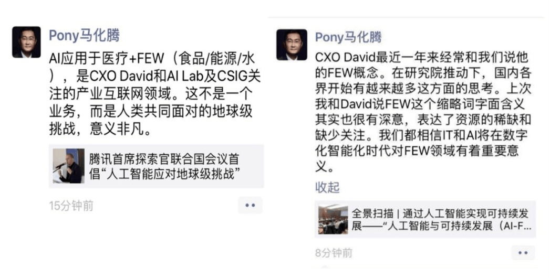
Task: Click the line 挑战，意义非凡。
Action: 101,129
